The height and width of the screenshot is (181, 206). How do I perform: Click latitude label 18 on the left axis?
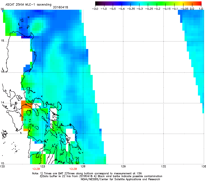2,41
